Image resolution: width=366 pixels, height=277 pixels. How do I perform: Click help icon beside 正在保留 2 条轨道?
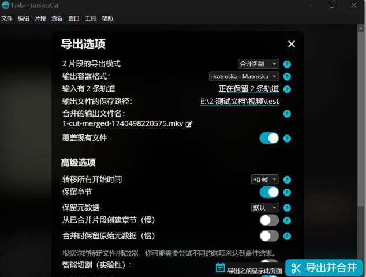(x=287, y=89)
